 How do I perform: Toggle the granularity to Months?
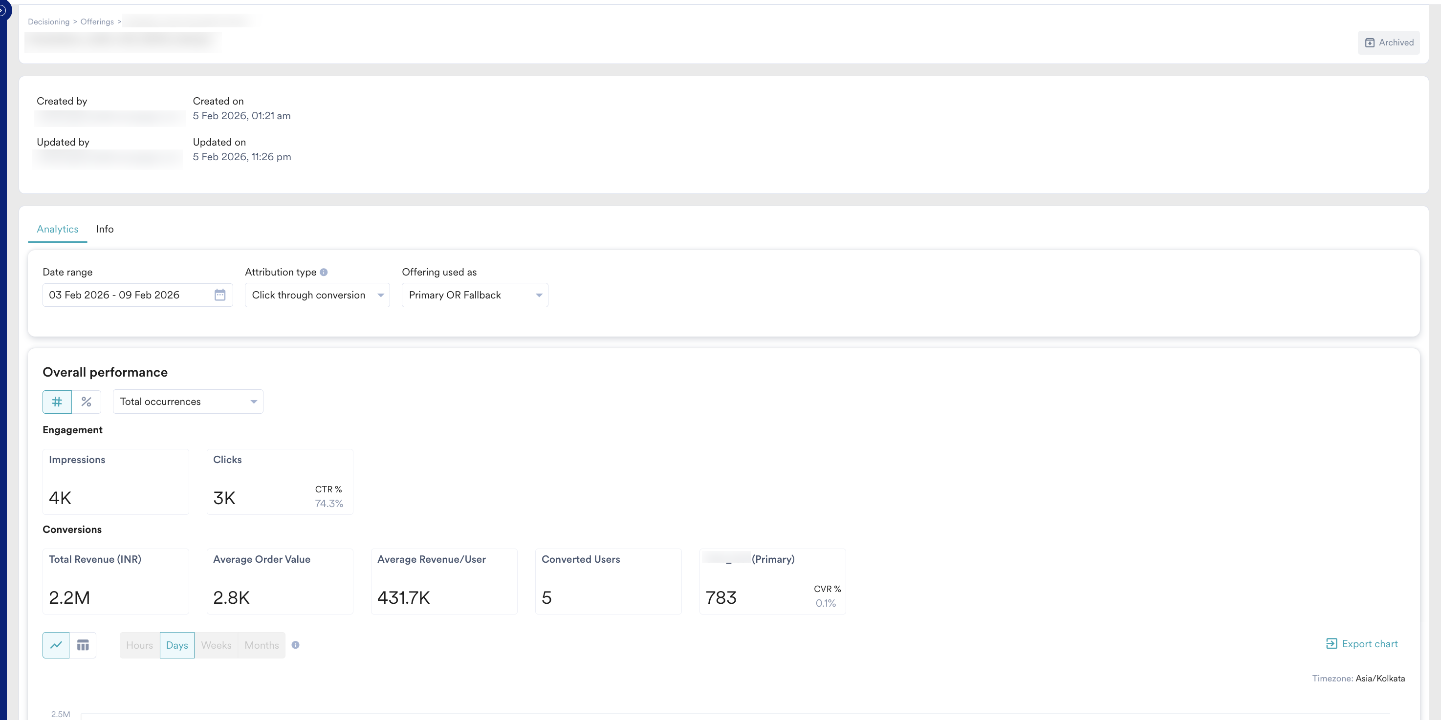coord(261,645)
